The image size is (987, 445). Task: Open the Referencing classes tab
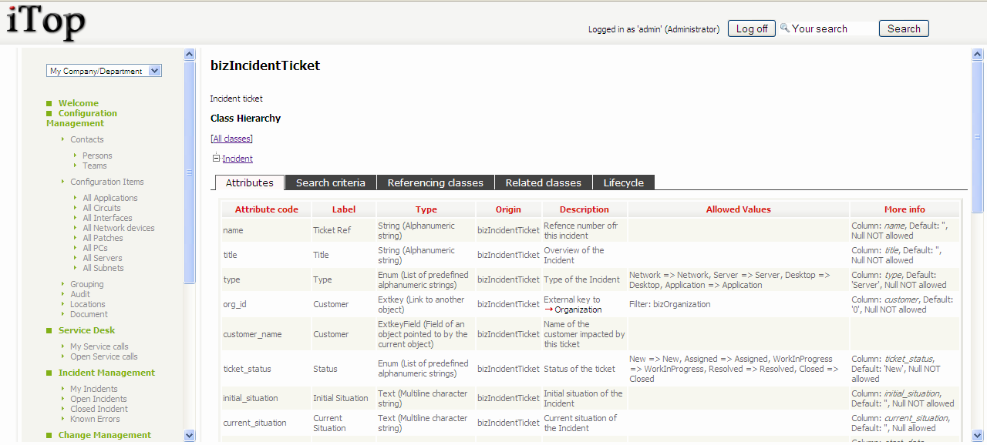click(436, 182)
